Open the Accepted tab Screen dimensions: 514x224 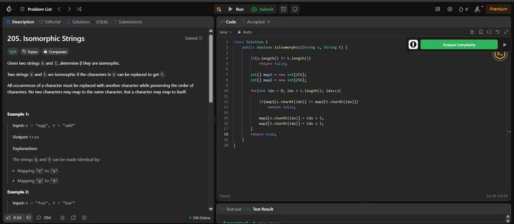[253, 22]
